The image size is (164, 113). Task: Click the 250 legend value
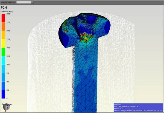(8, 90)
